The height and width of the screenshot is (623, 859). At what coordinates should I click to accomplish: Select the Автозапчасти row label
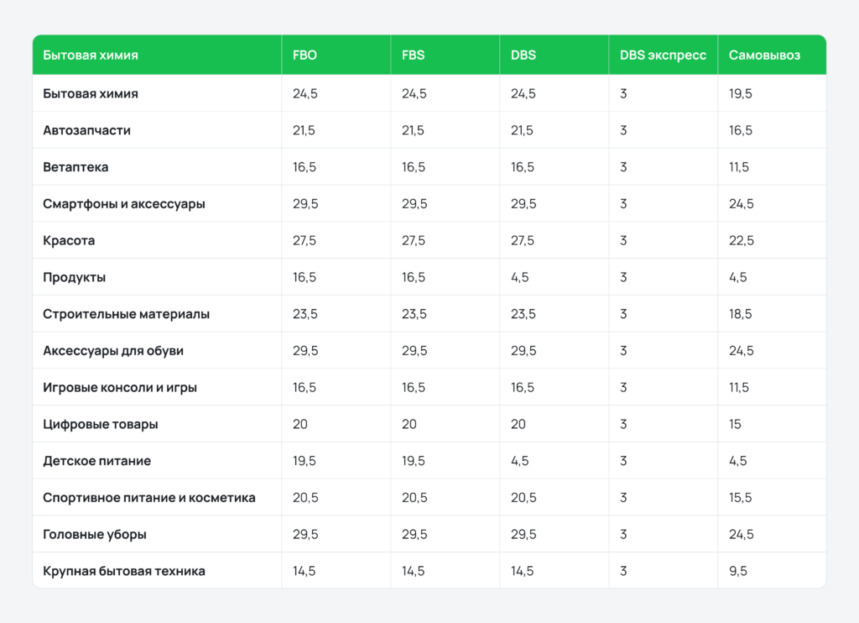[x=86, y=130]
